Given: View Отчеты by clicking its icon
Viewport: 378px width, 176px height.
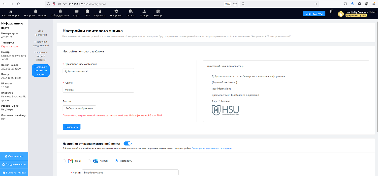Looking at the screenshot, I should click(131, 13).
